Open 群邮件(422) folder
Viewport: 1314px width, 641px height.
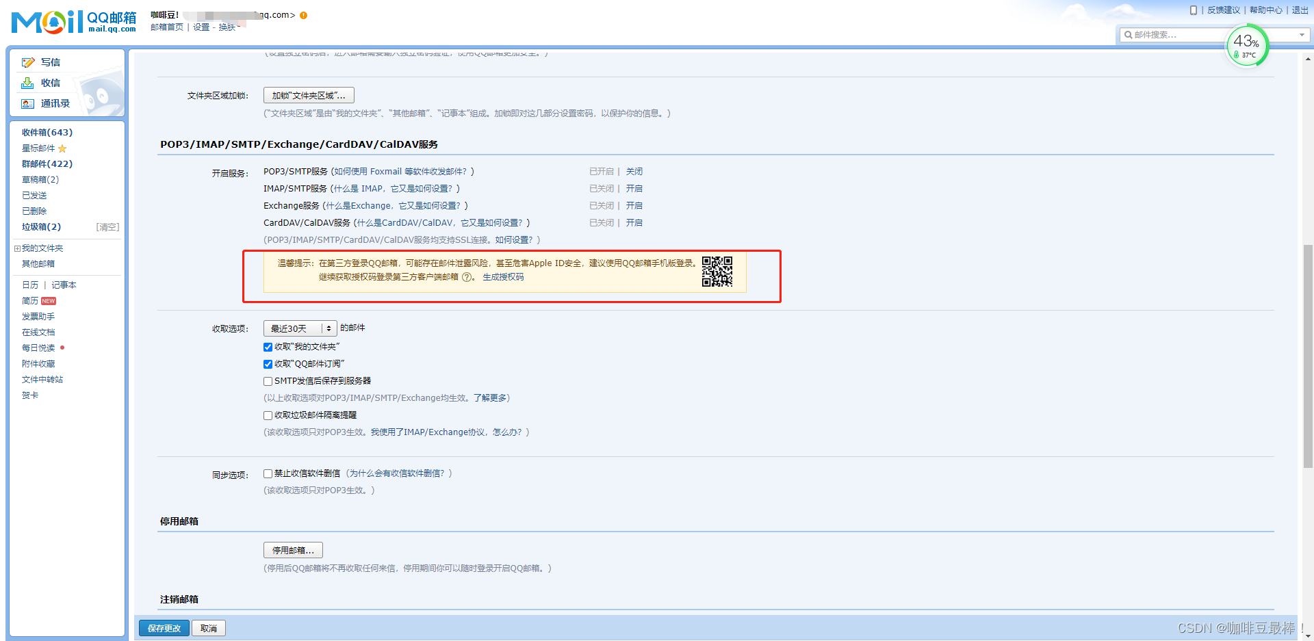pyautogui.click(x=47, y=164)
